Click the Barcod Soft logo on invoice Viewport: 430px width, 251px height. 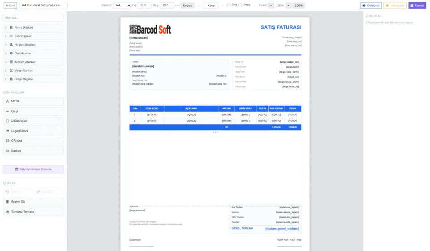[150, 29]
